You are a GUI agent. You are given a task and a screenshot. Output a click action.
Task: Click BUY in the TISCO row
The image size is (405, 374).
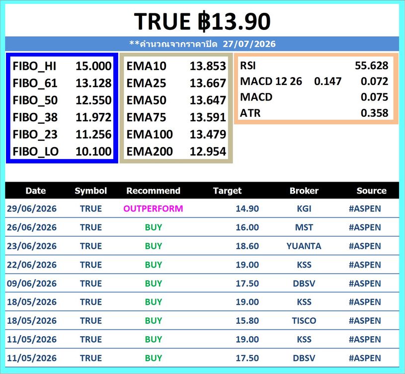click(x=154, y=320)
